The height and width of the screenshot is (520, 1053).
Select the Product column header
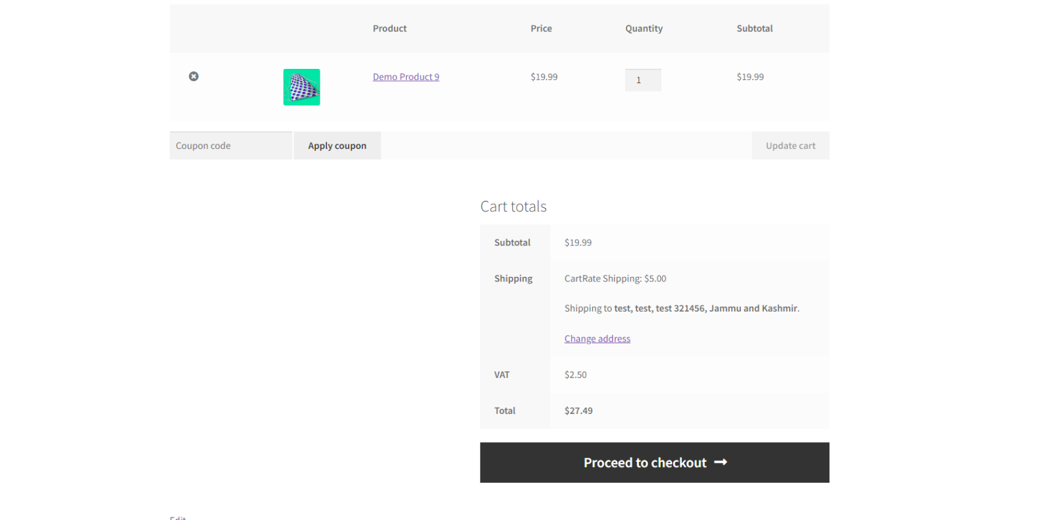(x=389, y=28)
